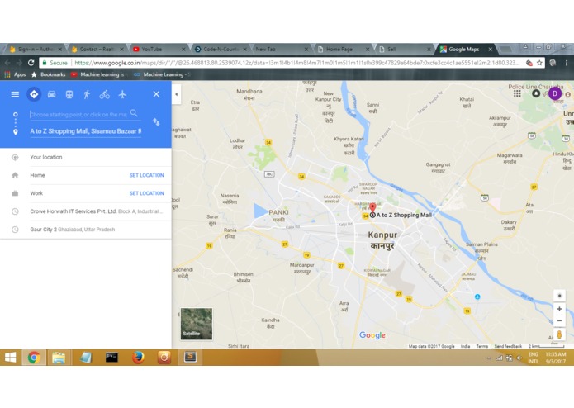
Task: Open command prompt from the taskbar
Action: [111, 358]
